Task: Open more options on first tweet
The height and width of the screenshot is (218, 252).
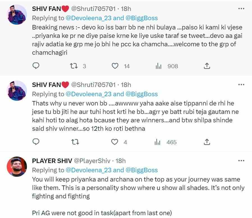Action: (x=241, y=9)
